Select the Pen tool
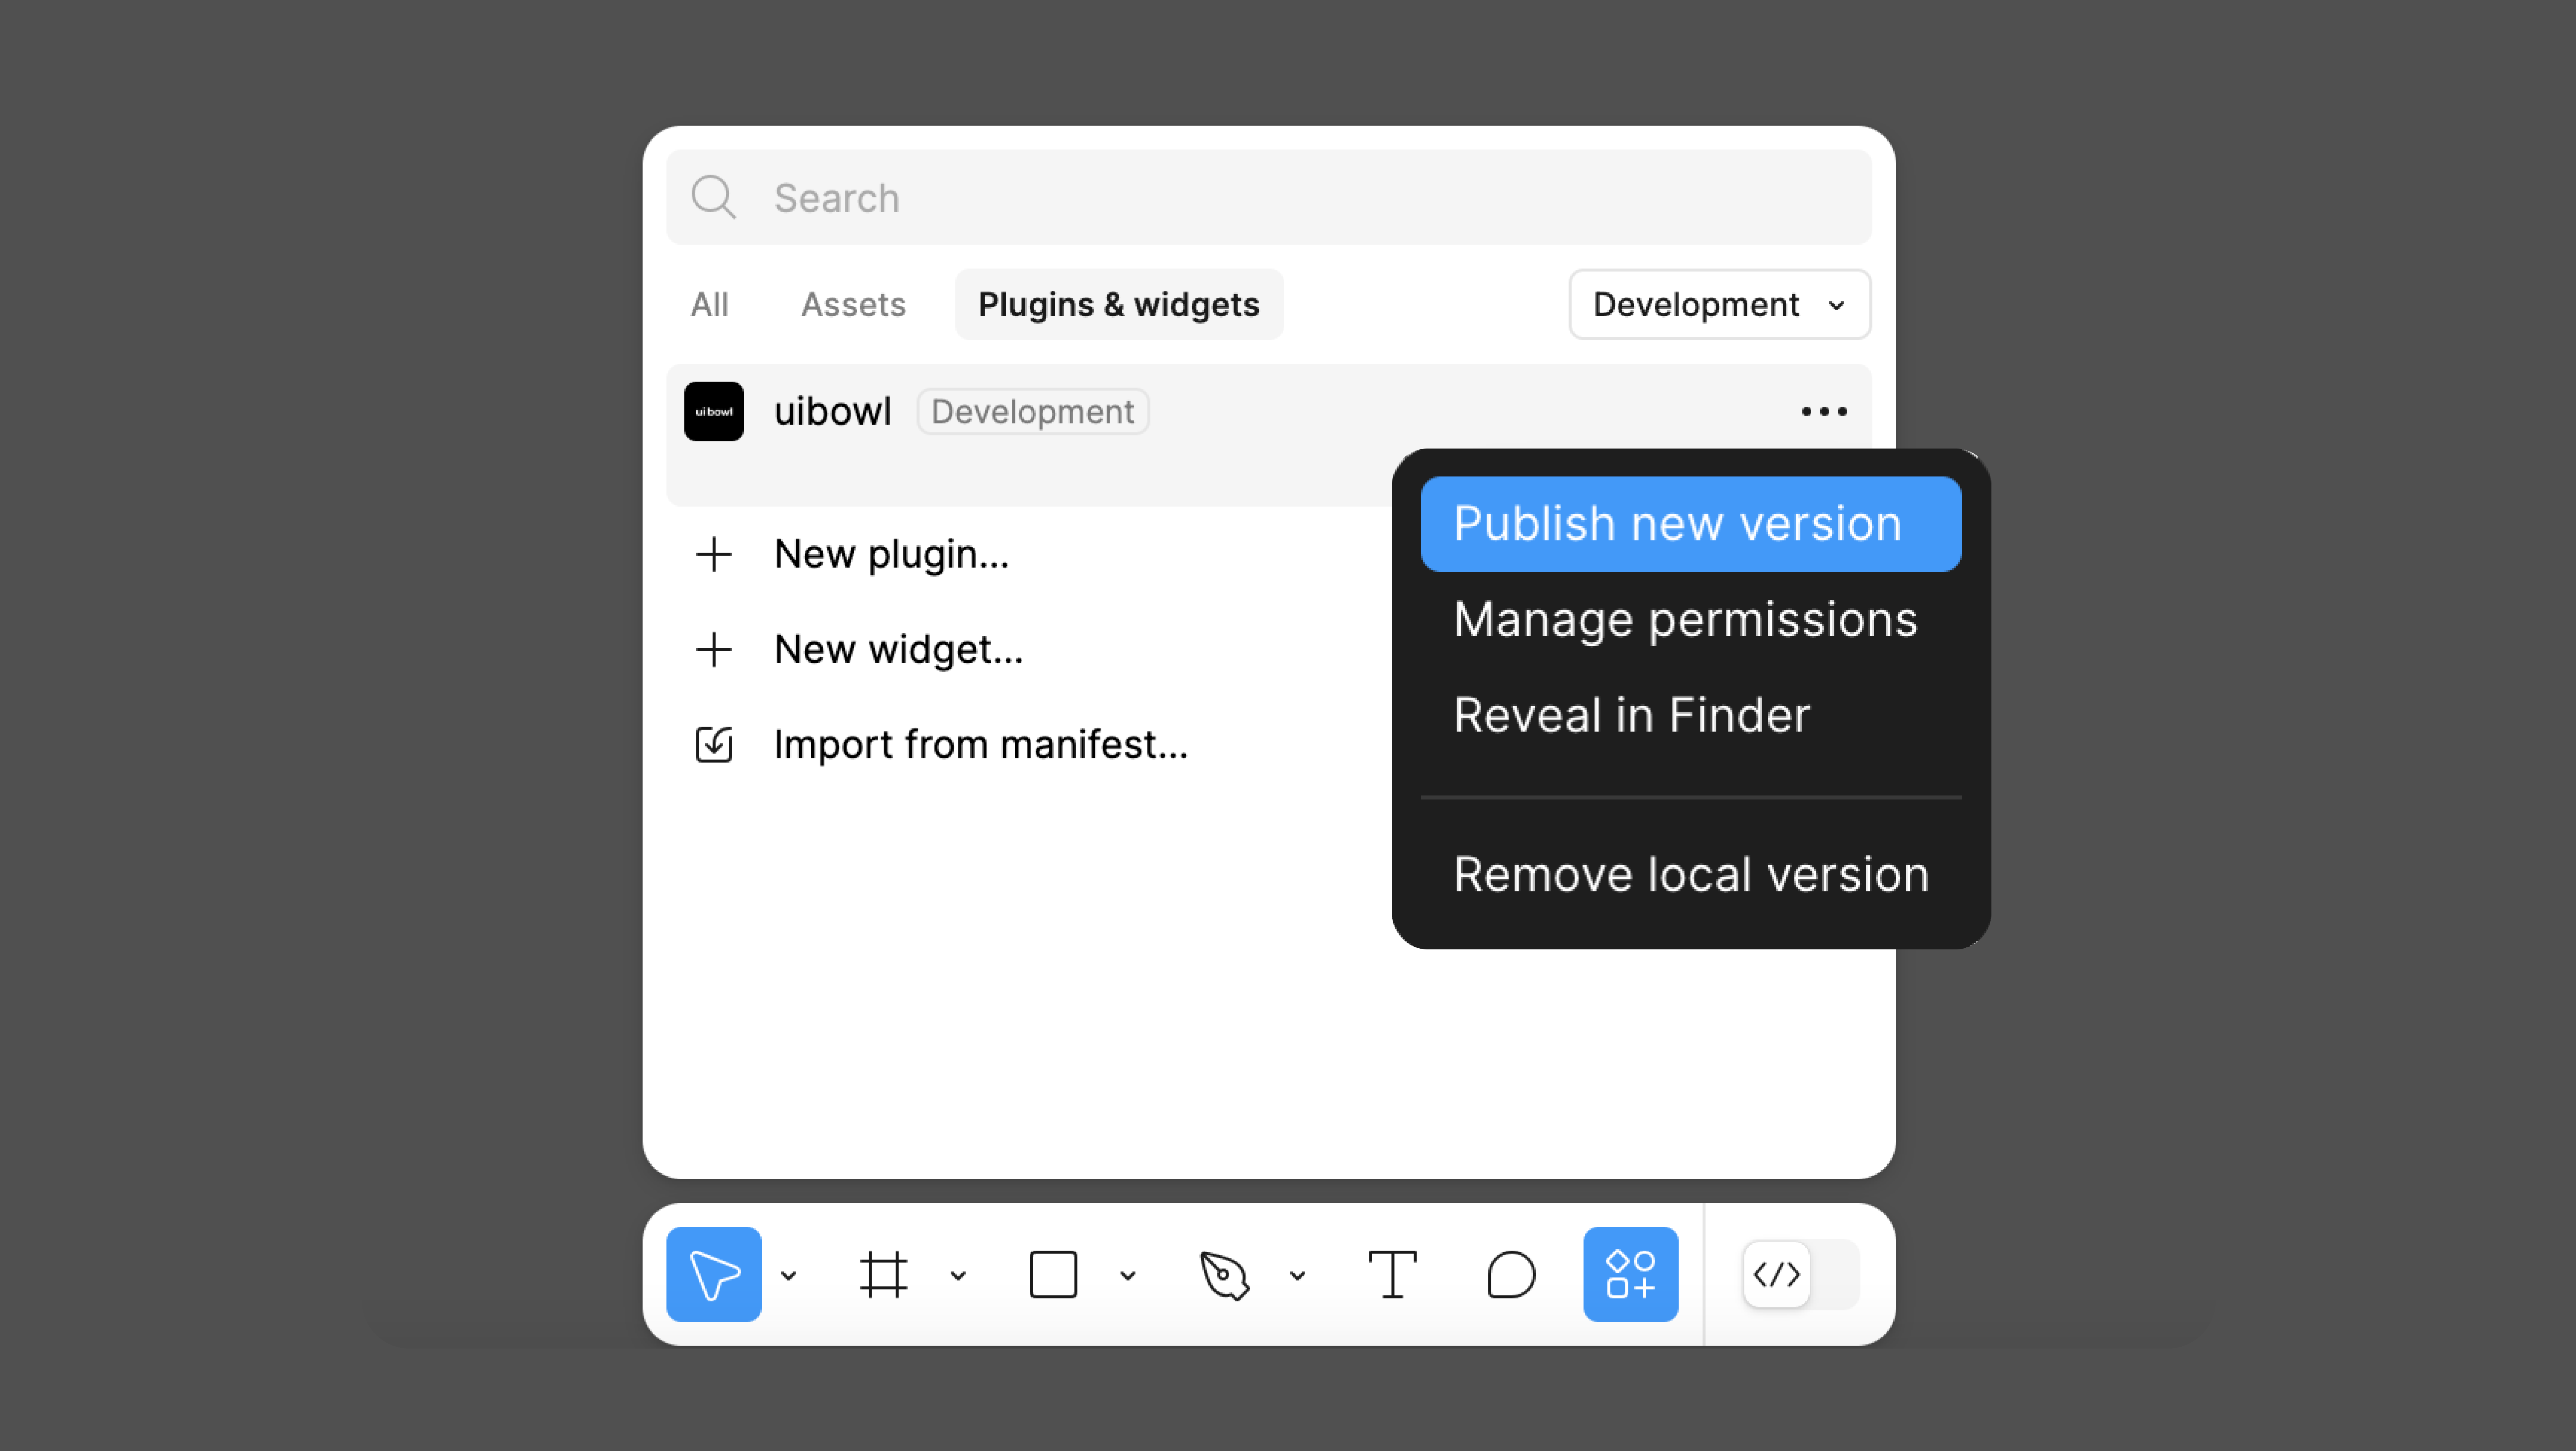 pyautogui.click(x=1224, y=1275)
